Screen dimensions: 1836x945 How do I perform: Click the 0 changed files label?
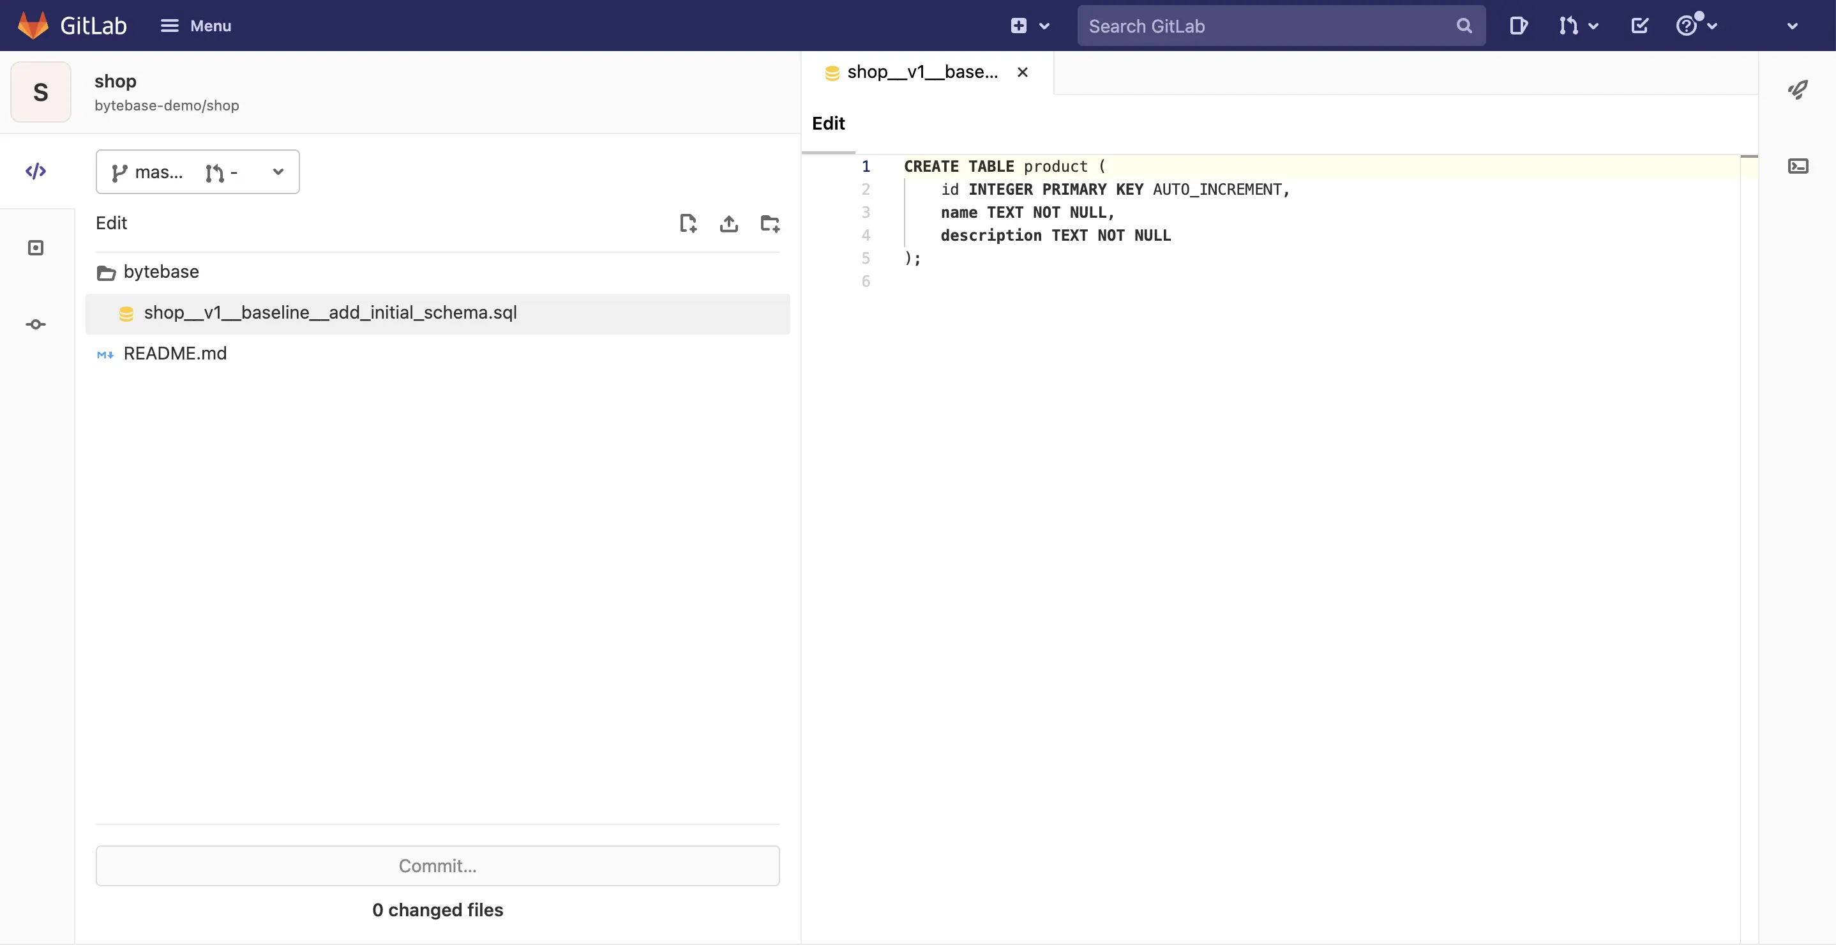click(x=438, y=909)
